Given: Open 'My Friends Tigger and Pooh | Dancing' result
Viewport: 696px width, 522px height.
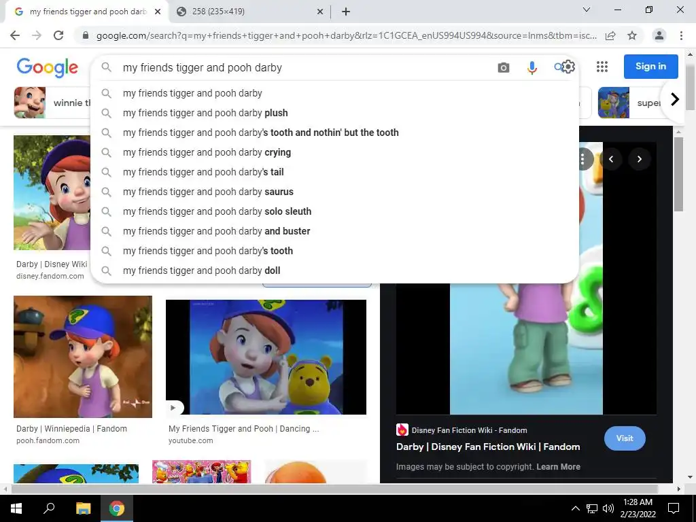Looking at the screenshot, I should click(x=244, y=429).
